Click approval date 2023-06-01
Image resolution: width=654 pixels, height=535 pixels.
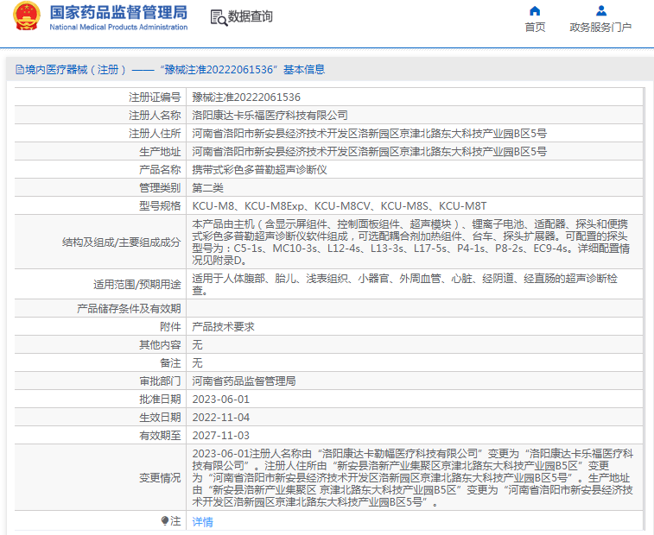(x=220, y=400)
